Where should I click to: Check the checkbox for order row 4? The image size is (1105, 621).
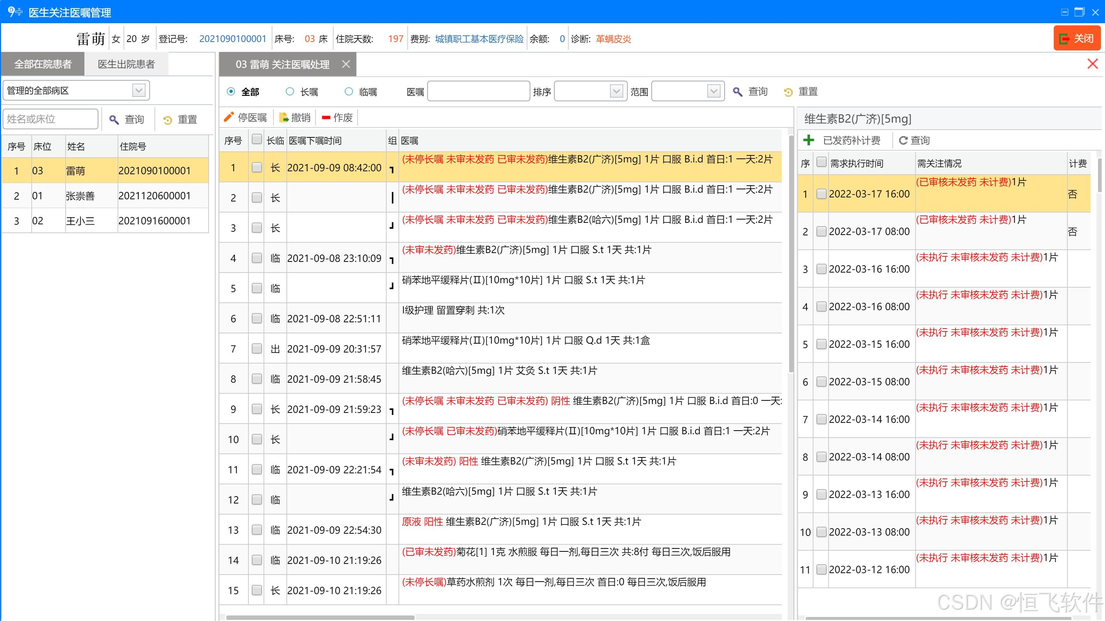(257, 258)
